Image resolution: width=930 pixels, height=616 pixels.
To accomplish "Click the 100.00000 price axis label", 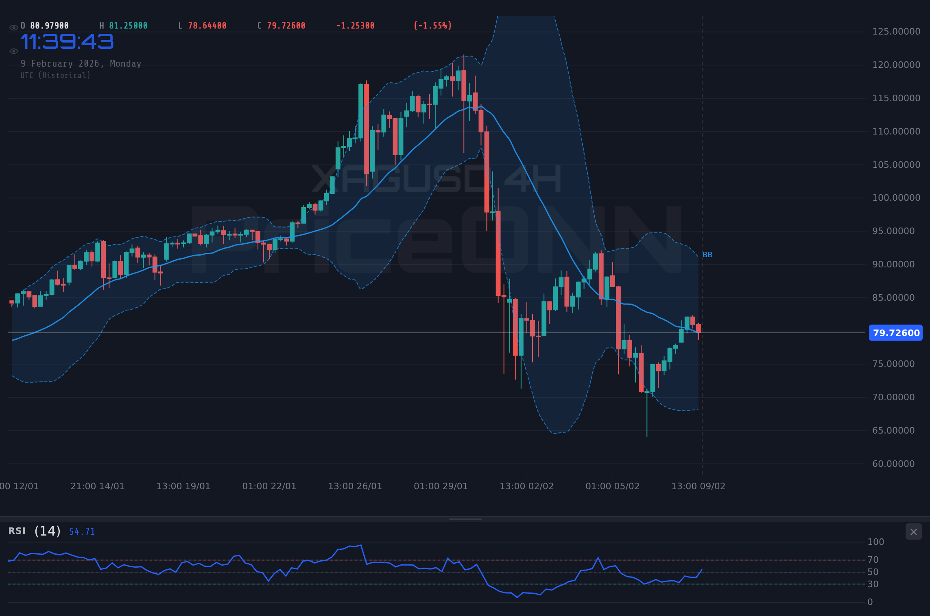I will [896, 198].
